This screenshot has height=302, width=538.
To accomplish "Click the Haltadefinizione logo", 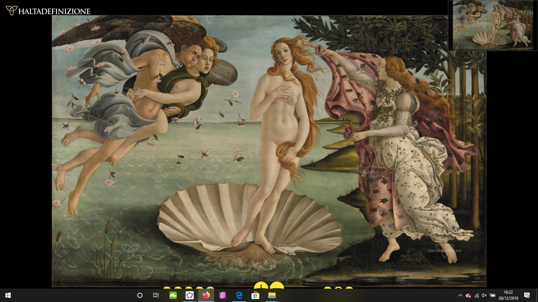I will (48, 11).
